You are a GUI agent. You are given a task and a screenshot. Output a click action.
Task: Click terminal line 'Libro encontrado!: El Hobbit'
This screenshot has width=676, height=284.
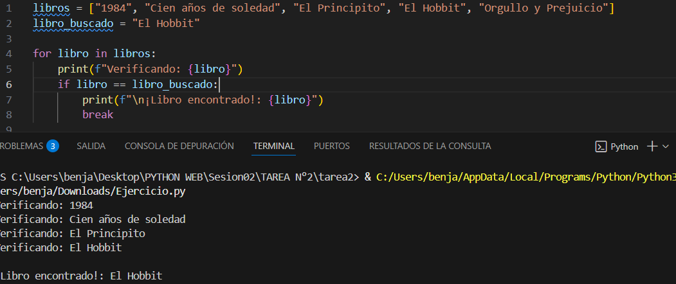(81, 276)
